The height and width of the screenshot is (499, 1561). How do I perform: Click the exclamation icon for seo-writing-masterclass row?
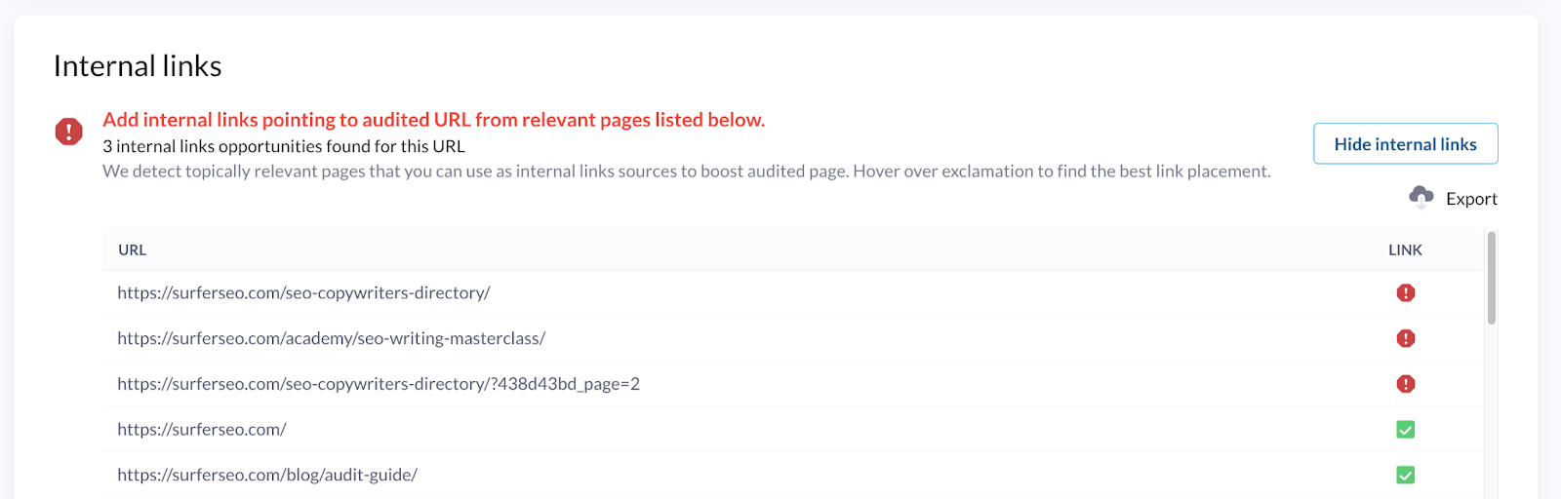[x=1406, y=338]
